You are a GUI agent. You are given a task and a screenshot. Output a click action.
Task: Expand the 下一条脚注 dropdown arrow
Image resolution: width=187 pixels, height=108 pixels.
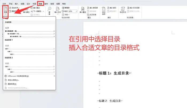(x=43, y=11)
